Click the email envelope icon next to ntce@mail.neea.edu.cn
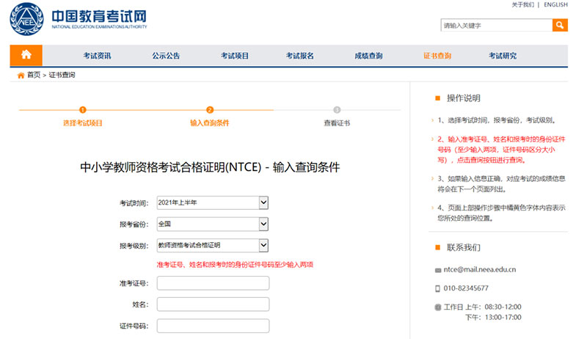This screenshot has width=587, height=339. point(437,269)
